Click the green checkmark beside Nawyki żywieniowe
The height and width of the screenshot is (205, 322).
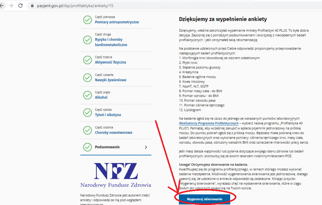87,77
